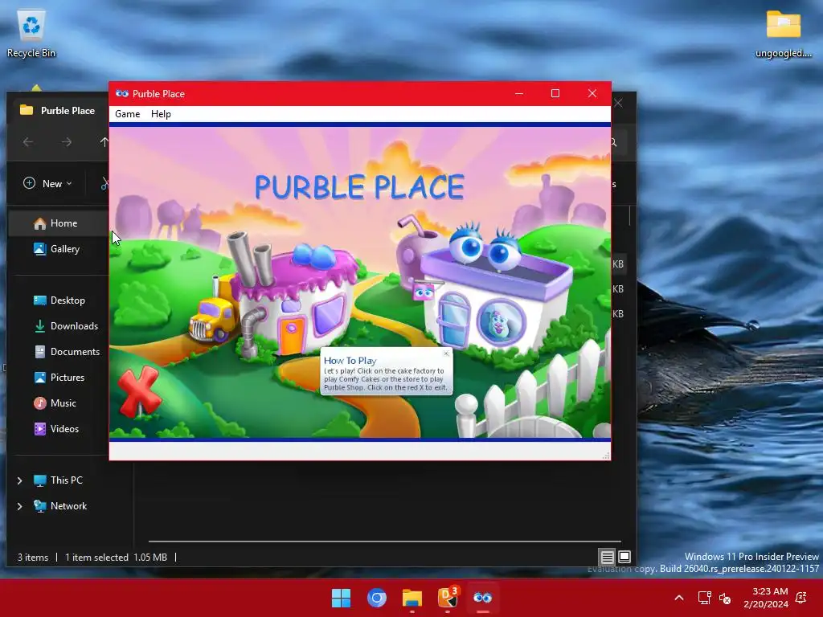This screenshot has width=823, height=617.
Task: Open File Explorer from the taskbar
Action: [412, 598]
